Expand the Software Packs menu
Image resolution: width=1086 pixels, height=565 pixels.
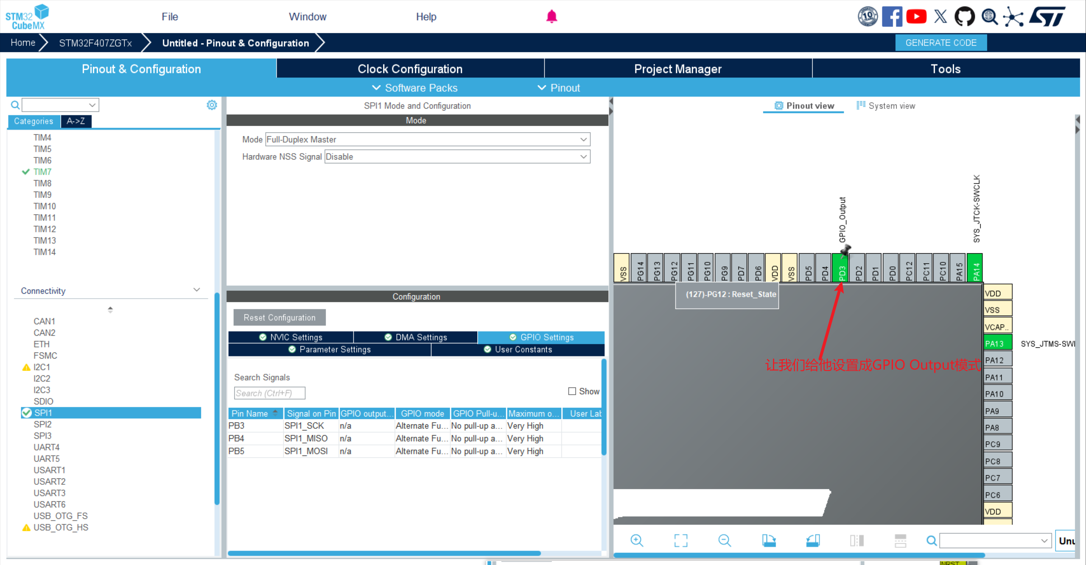(415, 88)
